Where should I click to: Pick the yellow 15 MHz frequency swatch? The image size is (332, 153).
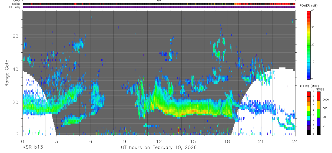309,108
